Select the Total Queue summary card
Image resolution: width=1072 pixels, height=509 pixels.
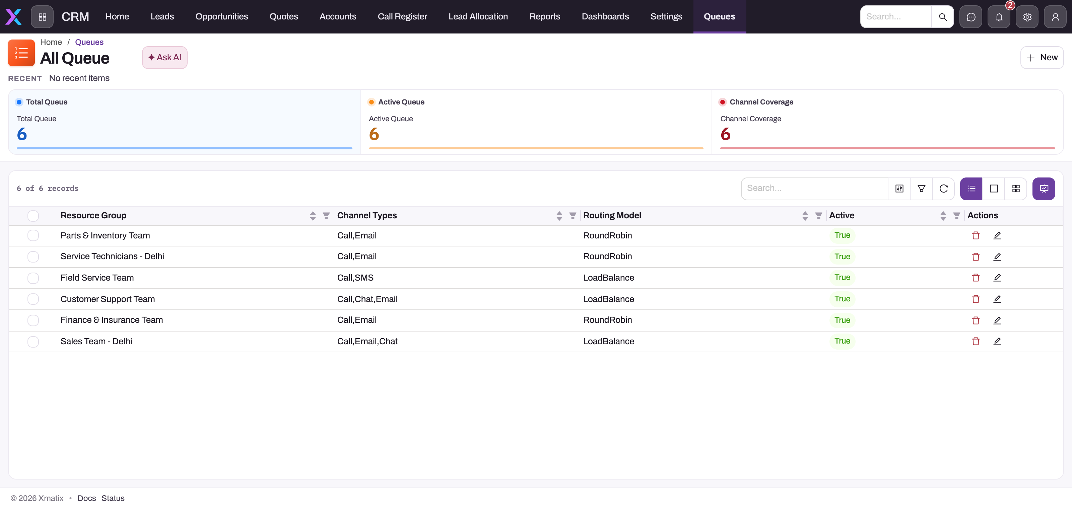click(184, 122)
